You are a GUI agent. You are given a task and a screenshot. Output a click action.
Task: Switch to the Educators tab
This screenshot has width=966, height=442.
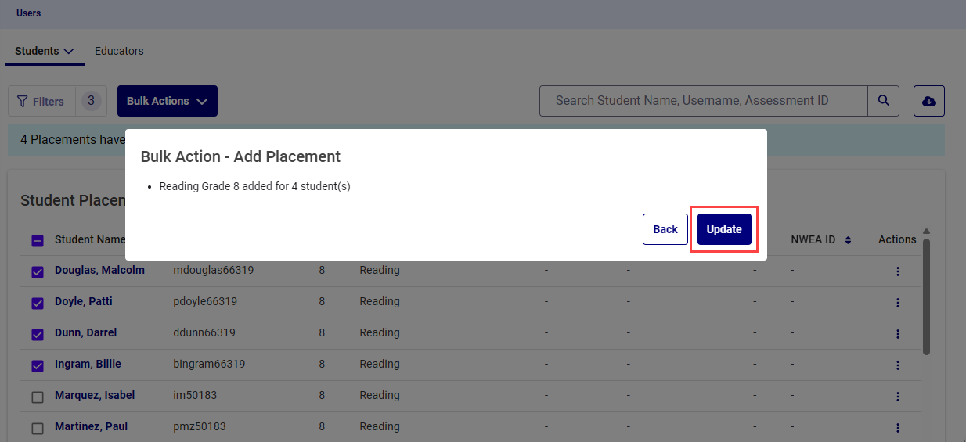pos(119,51)
